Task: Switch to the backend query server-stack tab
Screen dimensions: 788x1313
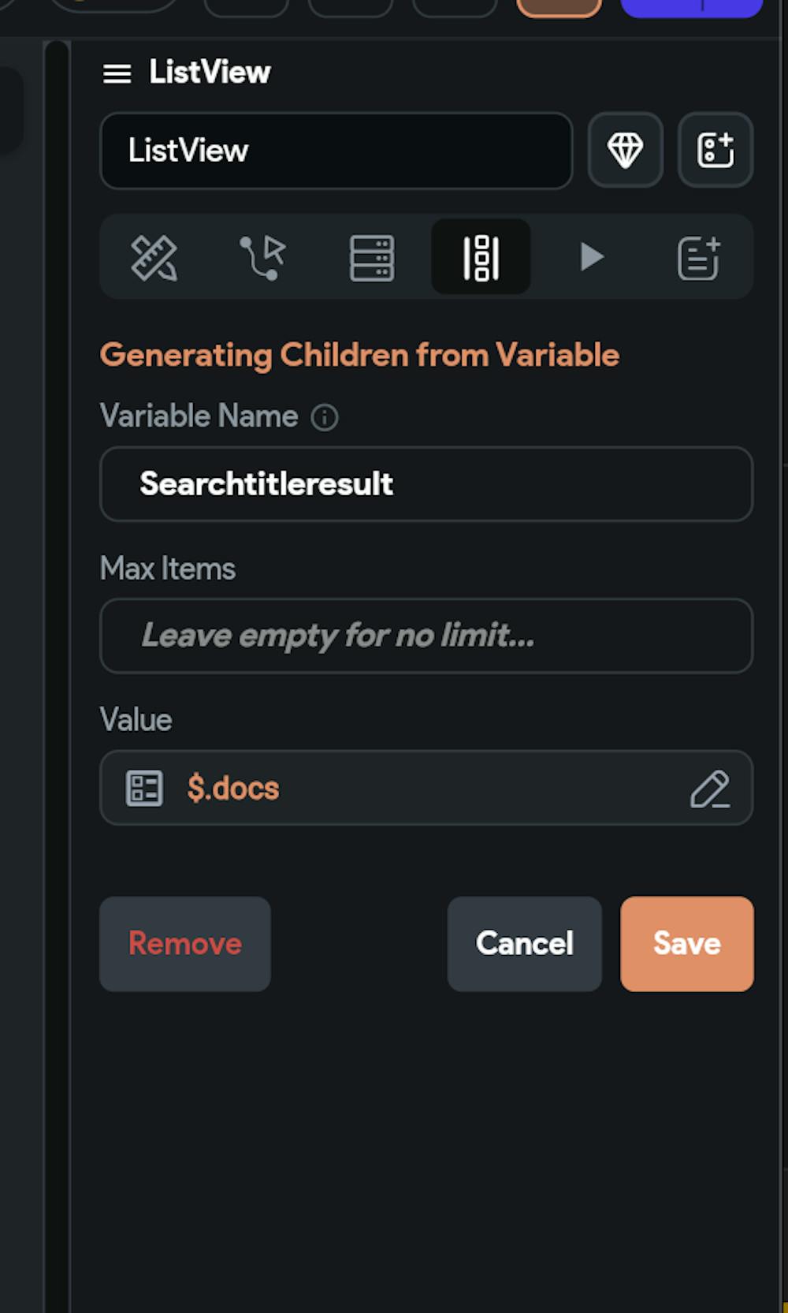Action: tap(372, 257)
